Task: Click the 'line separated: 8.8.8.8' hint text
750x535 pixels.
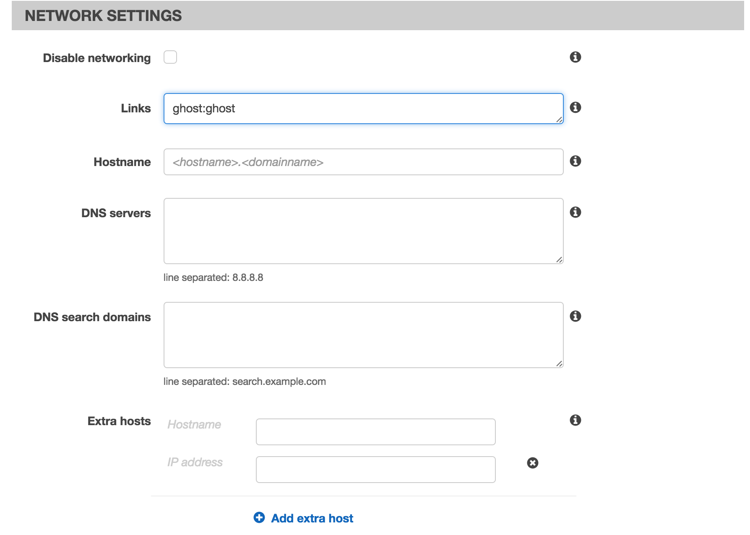Action: pos(213,278)
